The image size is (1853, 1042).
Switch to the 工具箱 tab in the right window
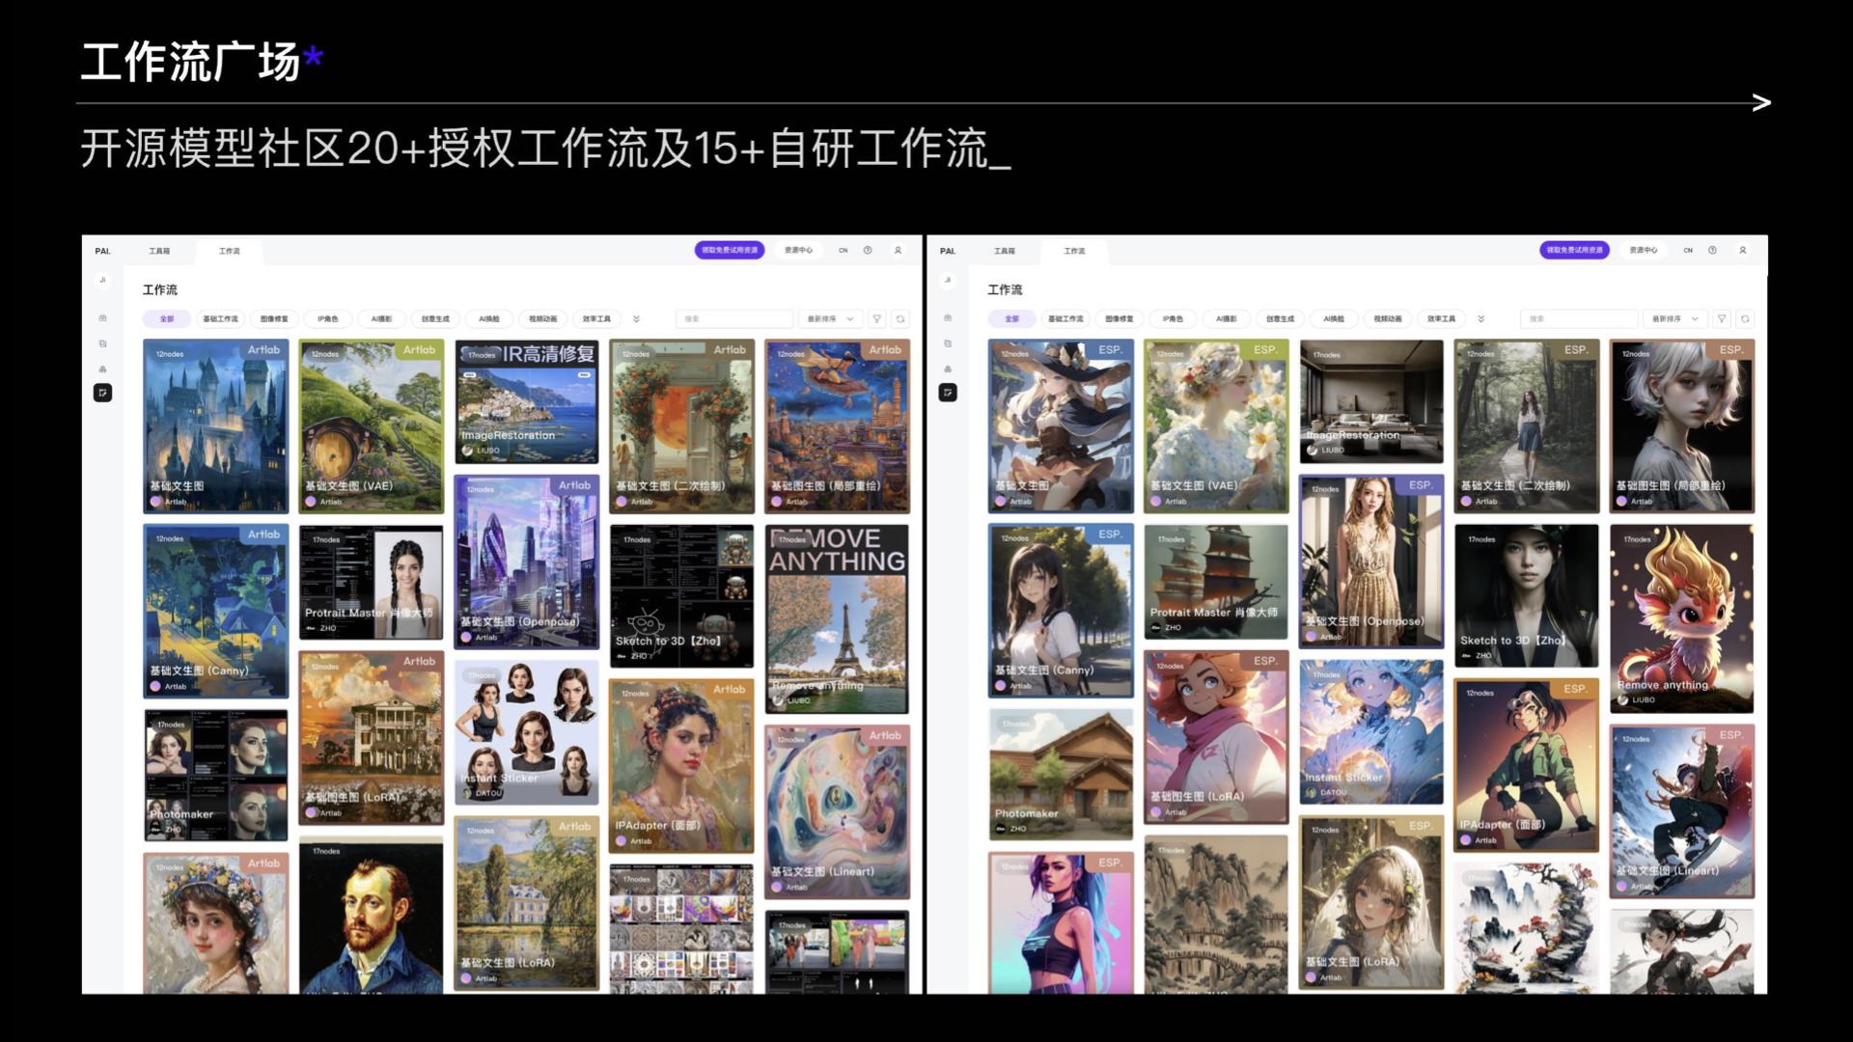pyautogui.click(x=1005, y=251)
